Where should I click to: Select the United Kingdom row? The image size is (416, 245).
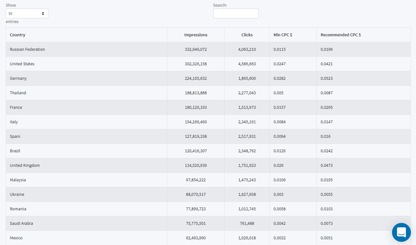(208, 166)
